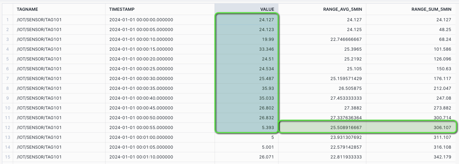
Task: Click RANGE_SUM_5MIN cell 273.882
Action: [411, 108]
